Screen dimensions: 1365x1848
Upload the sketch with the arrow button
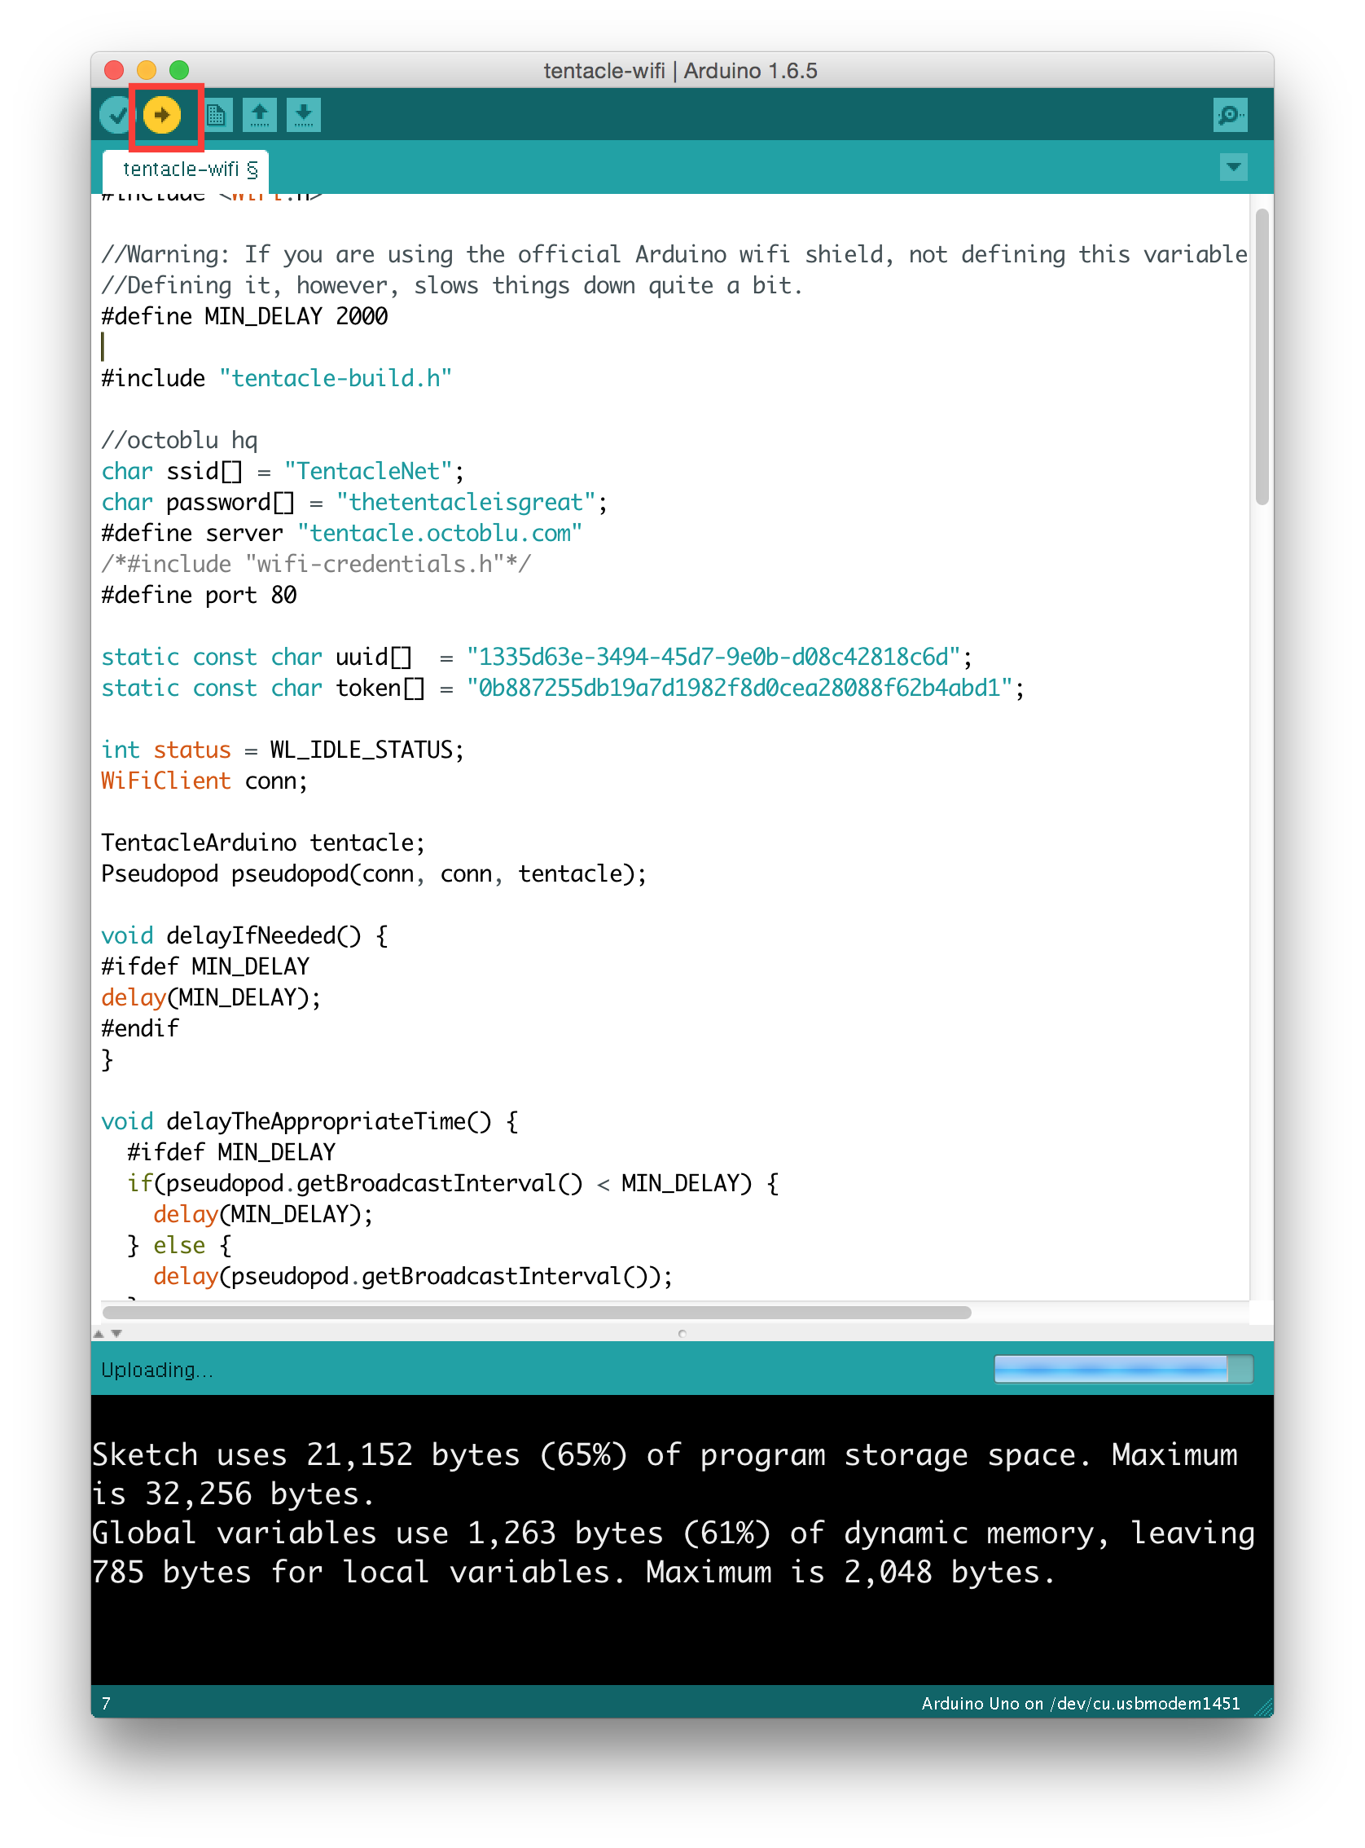coord(162,115)
